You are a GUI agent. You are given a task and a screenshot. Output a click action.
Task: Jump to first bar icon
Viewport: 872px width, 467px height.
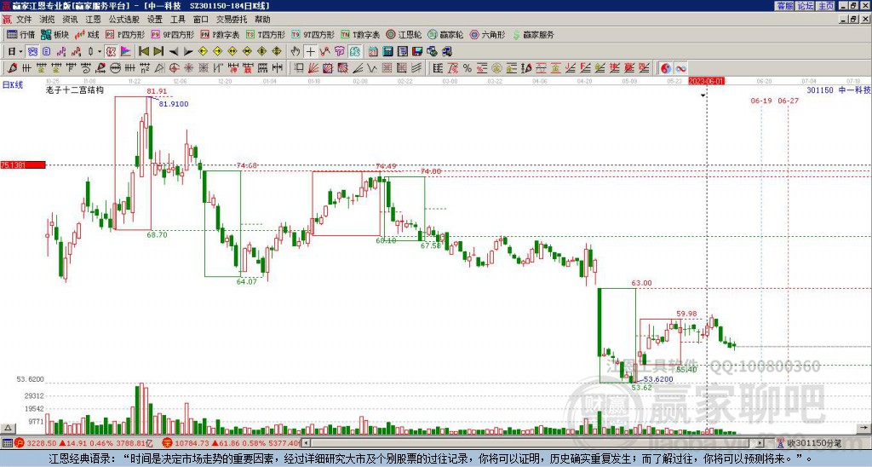pyautogui.click(x=143, y=51)
